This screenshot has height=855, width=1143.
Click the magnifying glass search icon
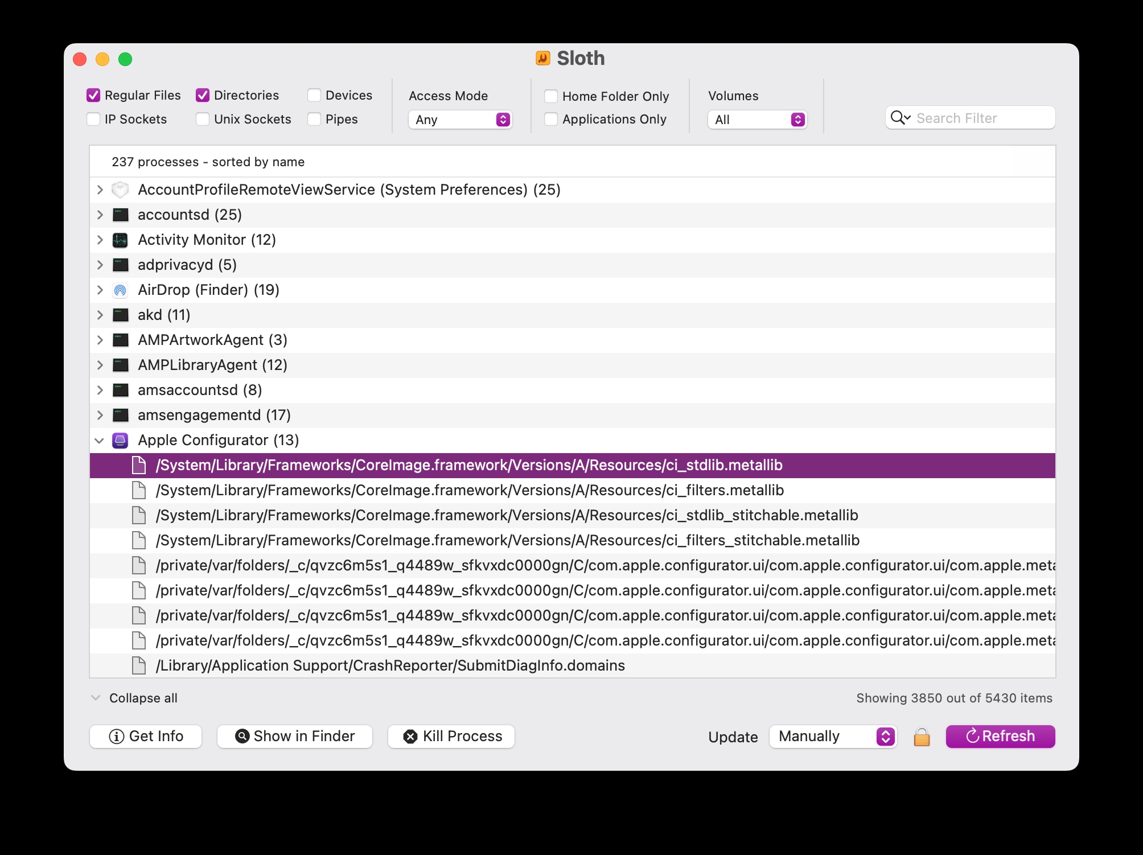coord(901,118)
